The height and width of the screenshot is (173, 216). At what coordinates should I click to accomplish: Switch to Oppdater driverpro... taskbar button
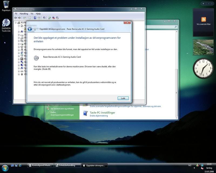point(94,165)
